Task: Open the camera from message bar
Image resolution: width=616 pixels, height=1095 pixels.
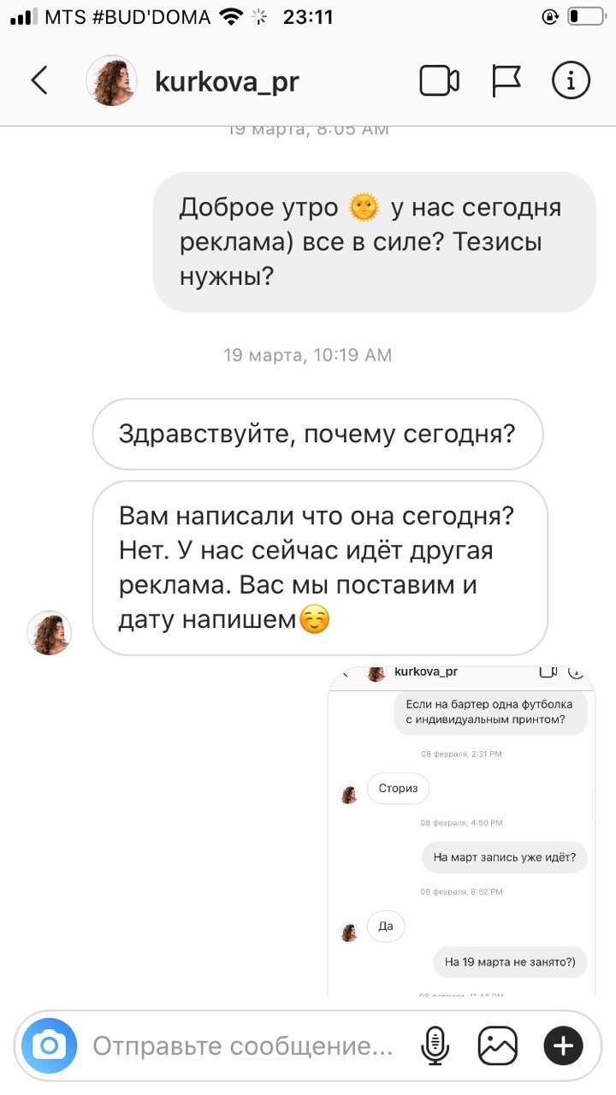Action: [50, 1045]
